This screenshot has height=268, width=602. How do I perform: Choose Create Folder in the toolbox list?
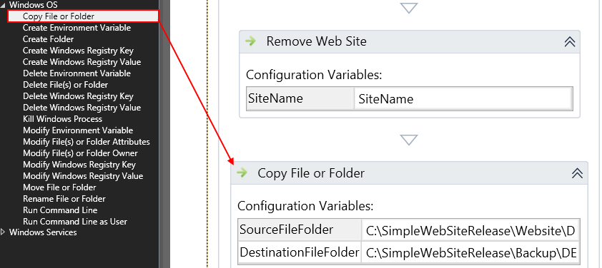[49, 39]
